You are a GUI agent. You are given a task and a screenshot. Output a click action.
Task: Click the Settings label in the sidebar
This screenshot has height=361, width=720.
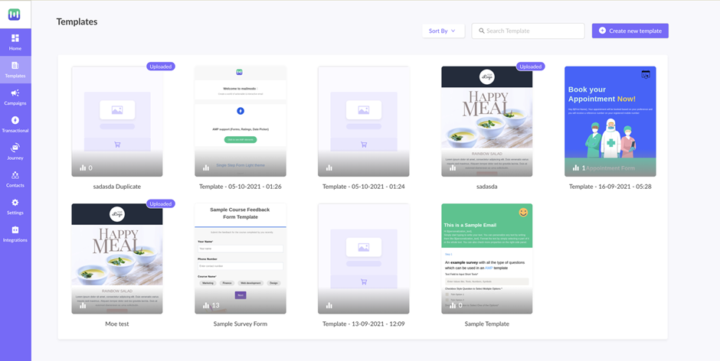(15, 213)
